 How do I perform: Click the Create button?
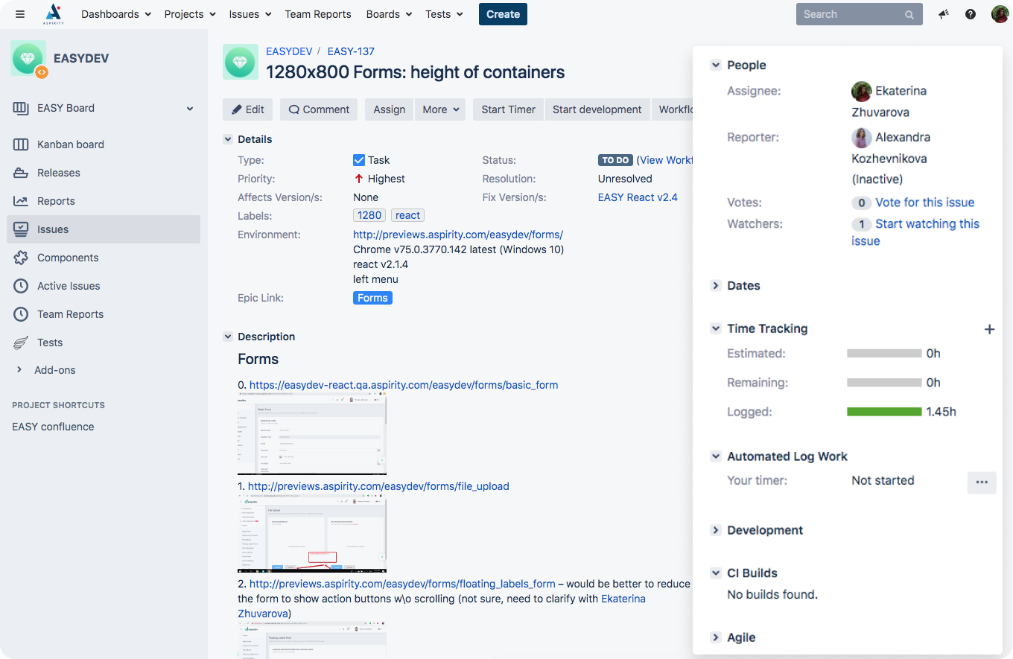503,14
